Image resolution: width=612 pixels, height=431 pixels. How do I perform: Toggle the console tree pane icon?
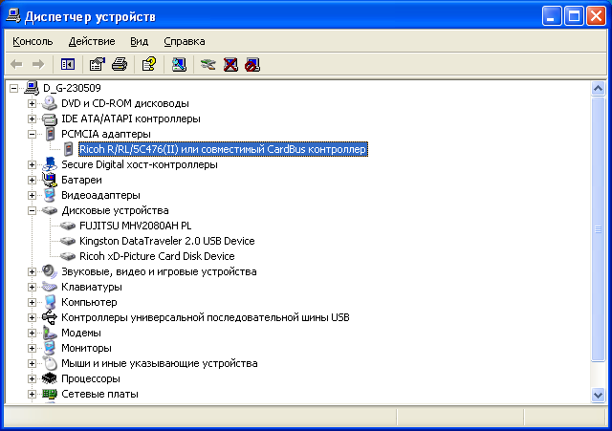pyautogui.click(x=68, y=64)
